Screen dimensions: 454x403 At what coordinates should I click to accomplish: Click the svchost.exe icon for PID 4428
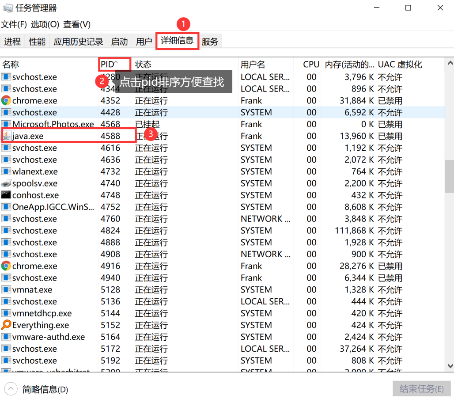6,112
